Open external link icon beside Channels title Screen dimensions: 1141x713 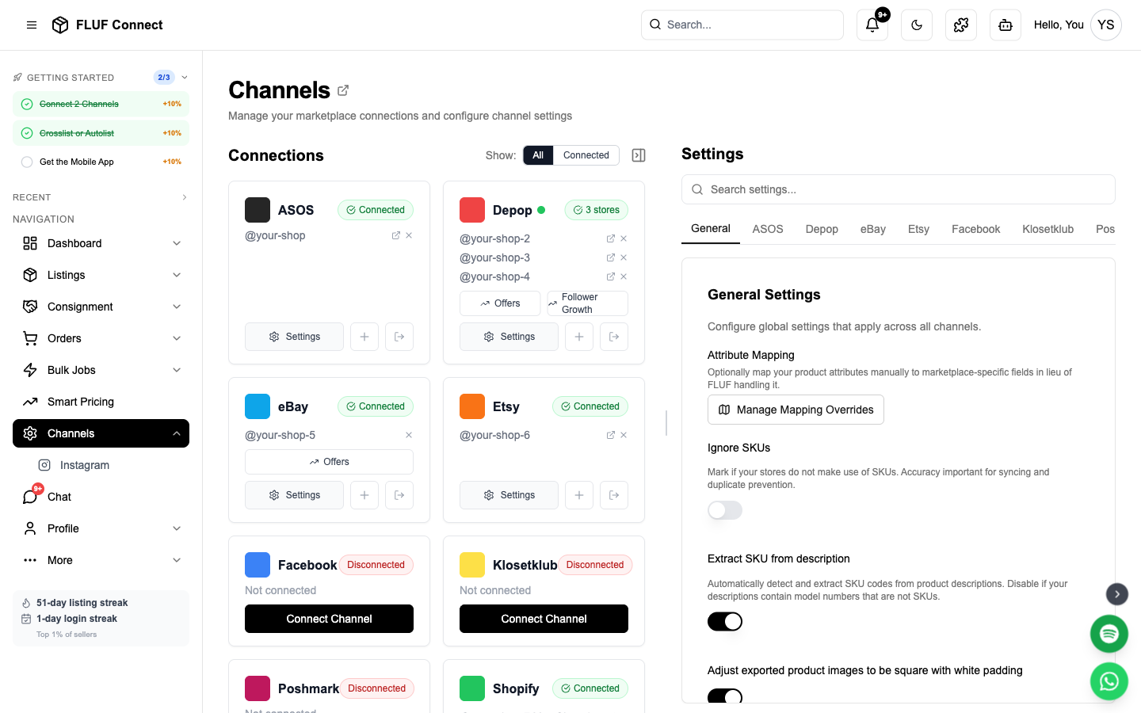[343, 90]
